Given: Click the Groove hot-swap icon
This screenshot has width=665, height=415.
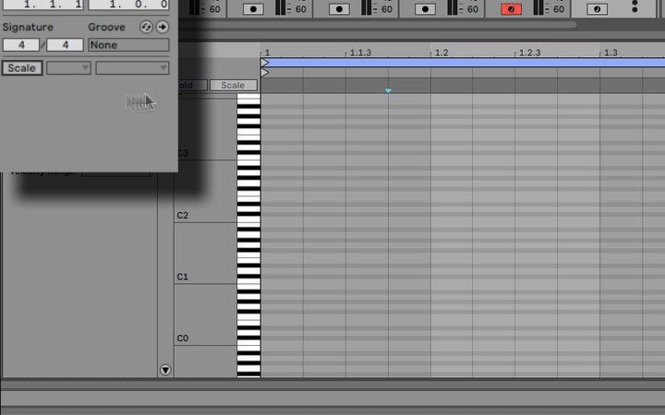Looking at the screenshot, I should (x=146, y=28).
